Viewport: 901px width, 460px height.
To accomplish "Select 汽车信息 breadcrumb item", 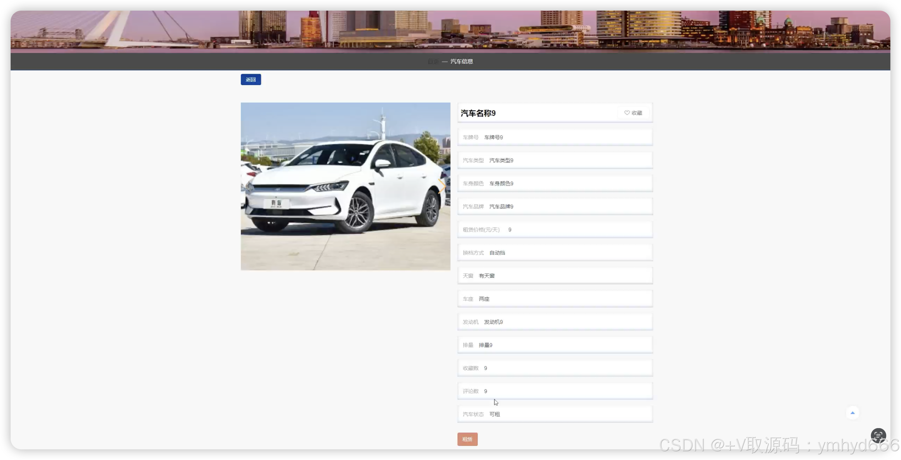I will [462, 62].
